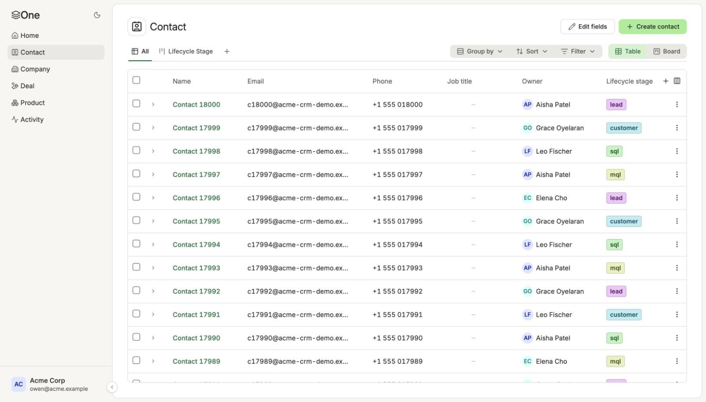Open row actions menu for Contact 17989
Viewport: 706px width, 402px height.
(677, 361)
